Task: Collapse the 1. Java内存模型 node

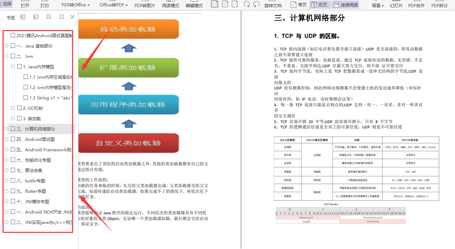Action: click(13, 67)
